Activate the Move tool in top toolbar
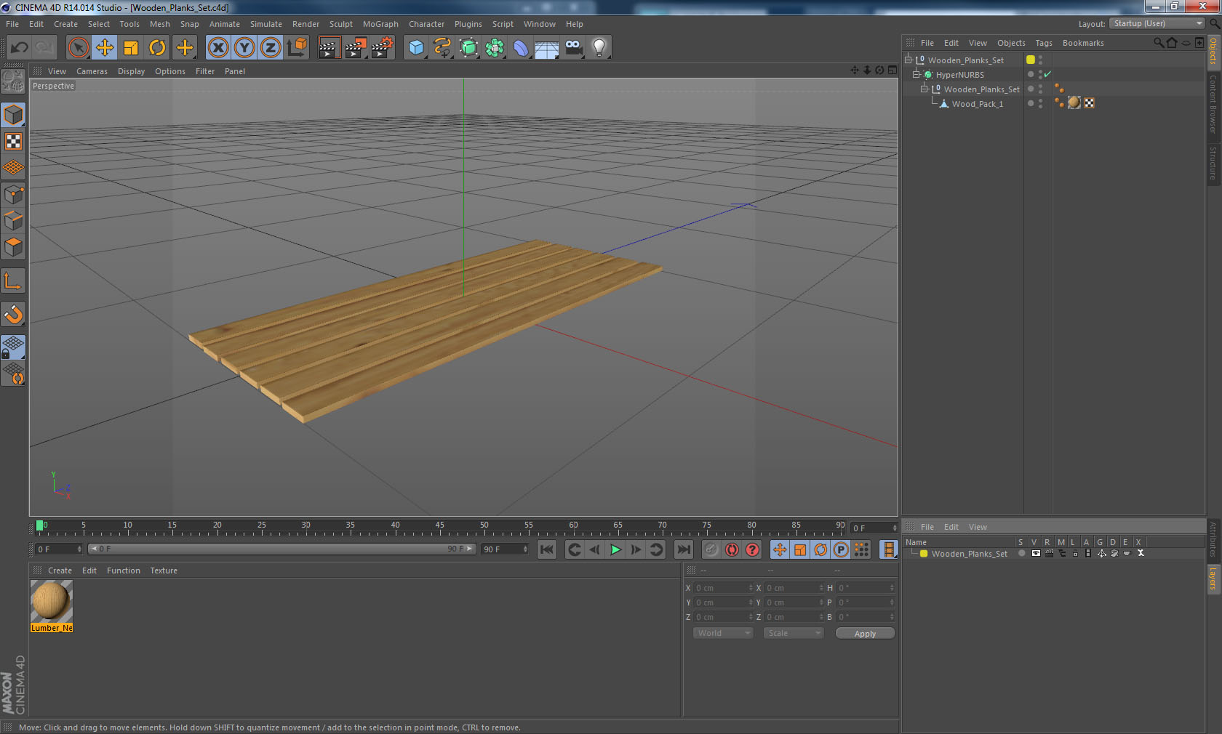 pos(105,48)
